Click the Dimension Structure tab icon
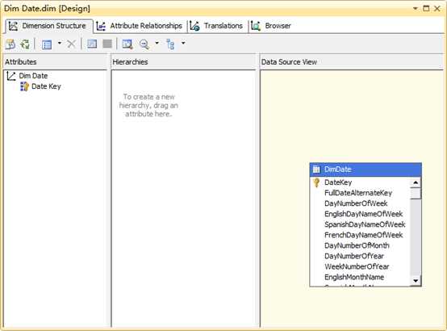447x331 pixels. pyautogui.click(x=13, y=26)
